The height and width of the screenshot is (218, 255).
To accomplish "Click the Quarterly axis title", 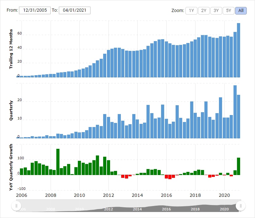I will pyautogui.click(x=11, y=110).
